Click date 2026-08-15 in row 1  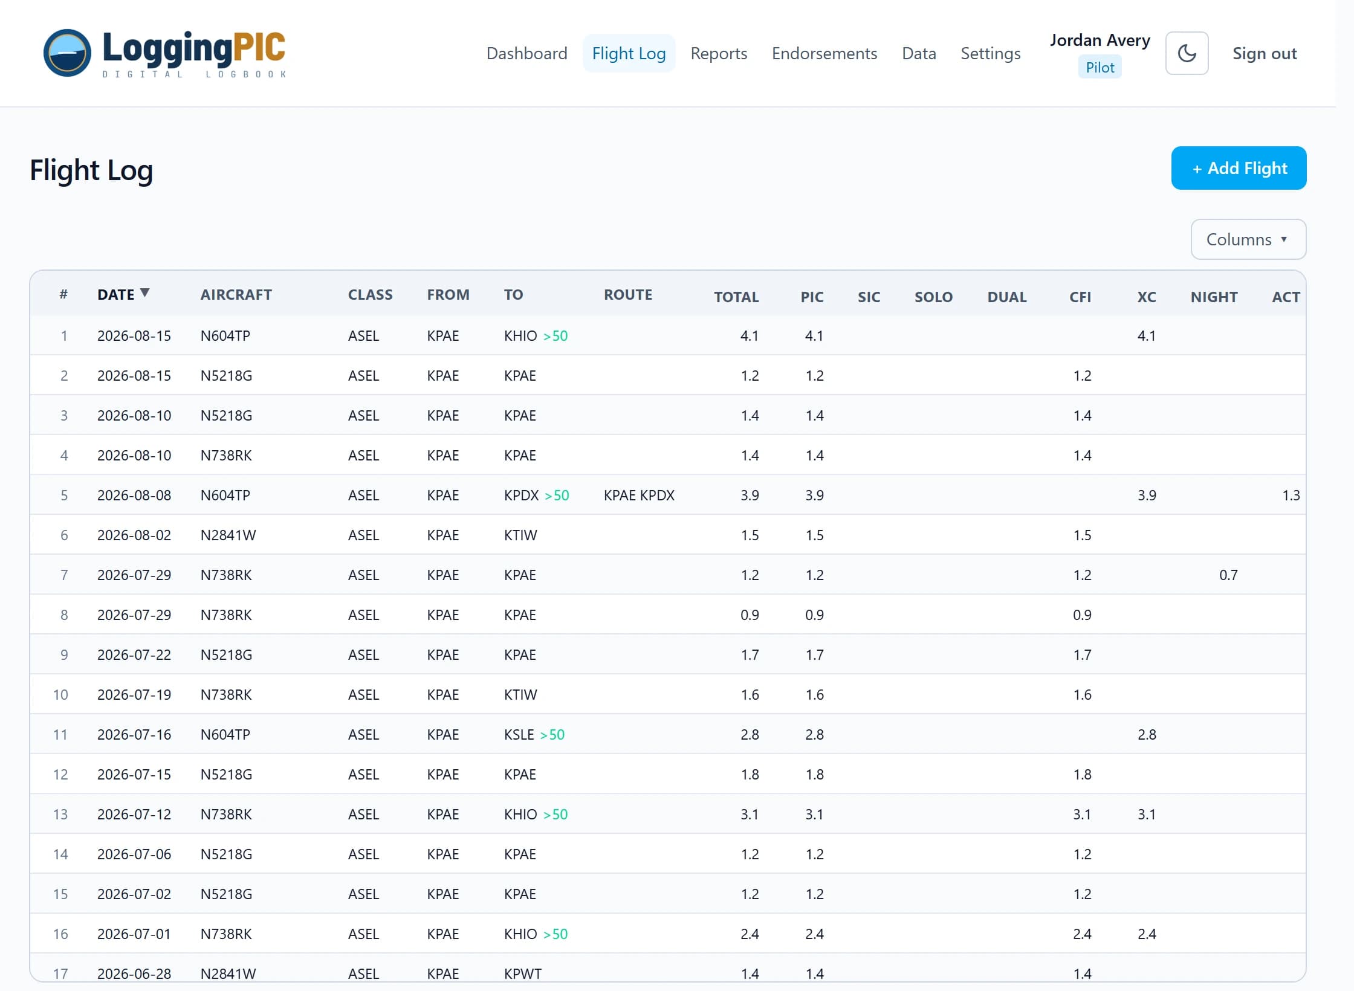tap(134, 335)
